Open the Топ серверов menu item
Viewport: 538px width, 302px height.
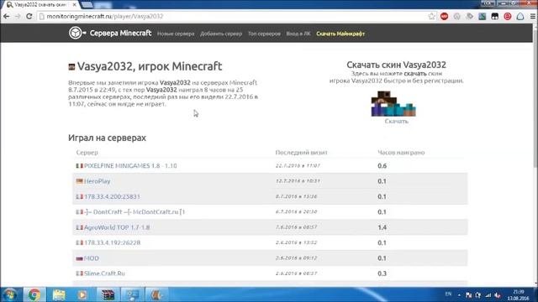(264, 34)
